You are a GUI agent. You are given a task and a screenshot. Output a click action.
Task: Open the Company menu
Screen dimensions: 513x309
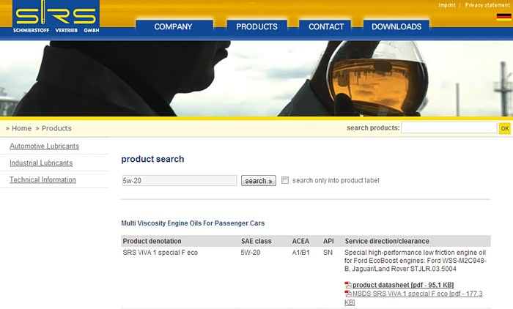(x=173, y=27)
